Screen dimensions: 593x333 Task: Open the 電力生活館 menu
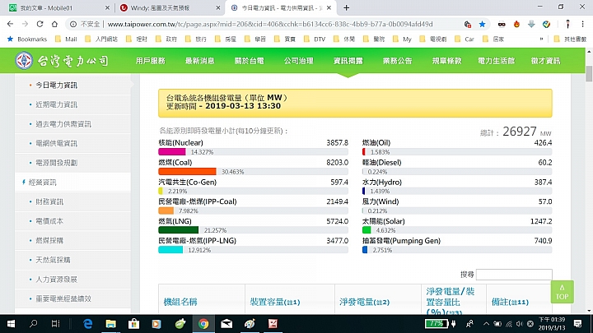click(496, 61)
